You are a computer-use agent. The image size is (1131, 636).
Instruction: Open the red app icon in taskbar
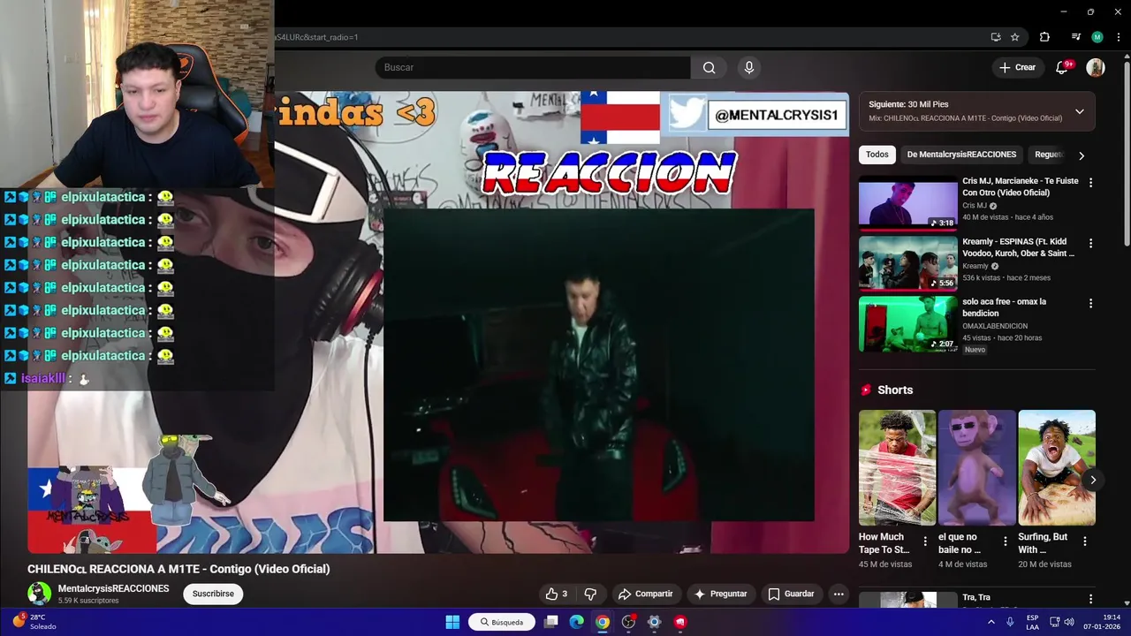tap(679, 622)
